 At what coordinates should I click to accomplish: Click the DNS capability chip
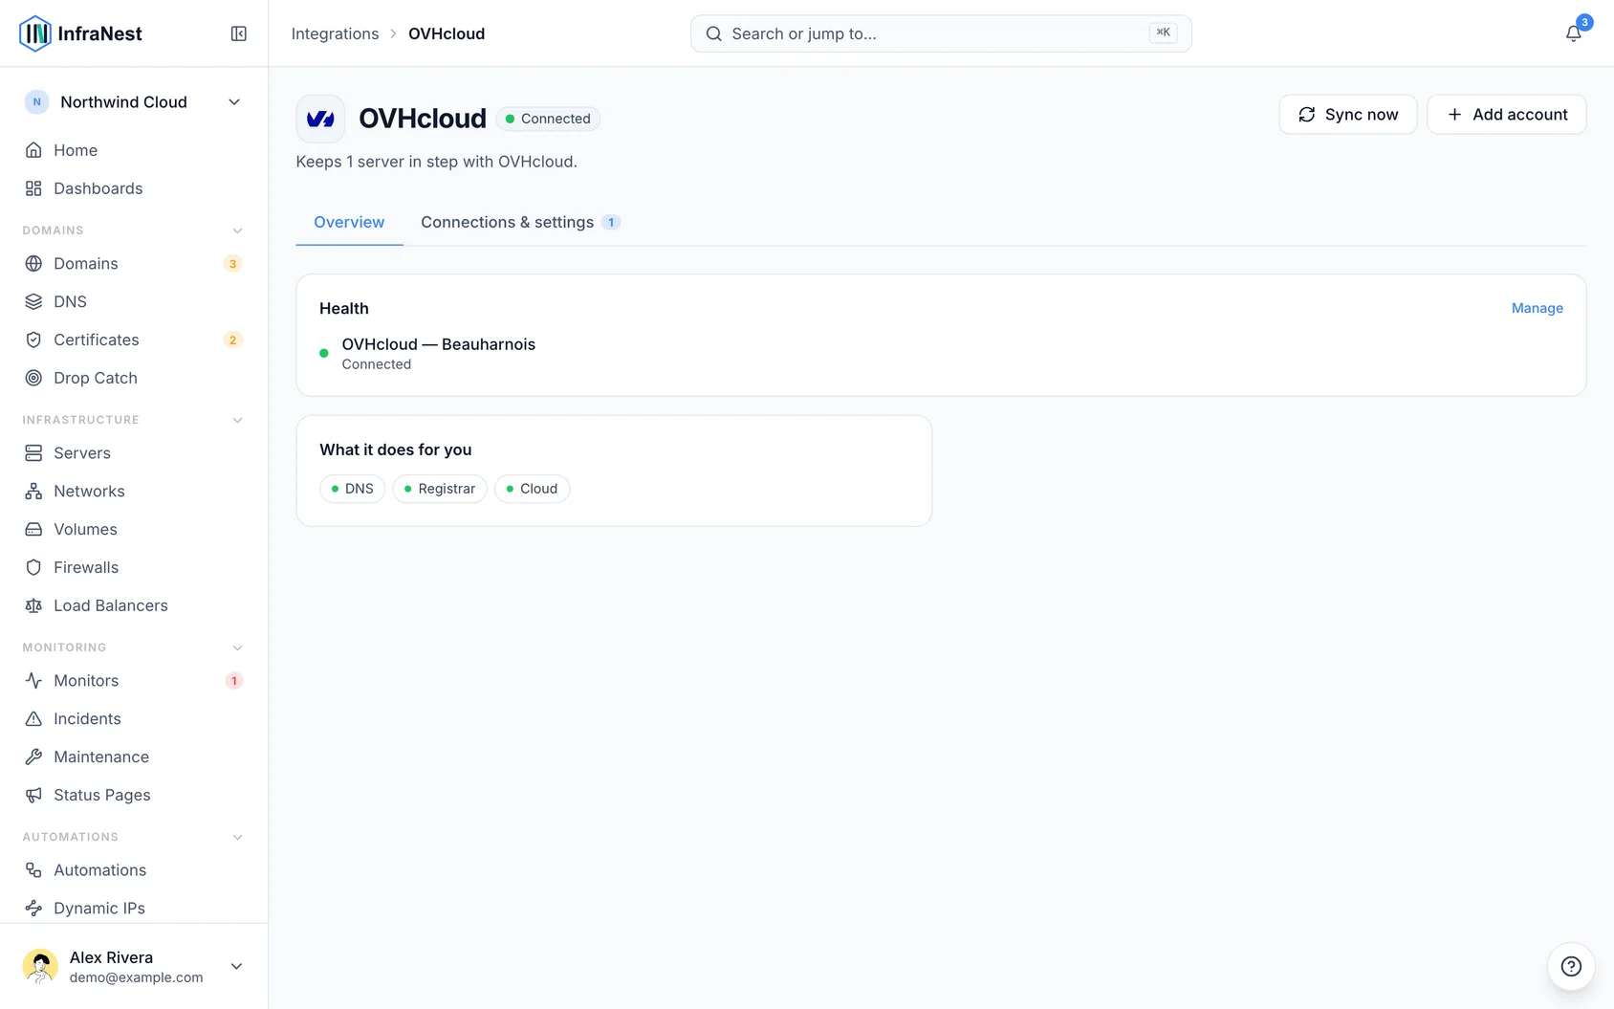click(x=352, y=489)
